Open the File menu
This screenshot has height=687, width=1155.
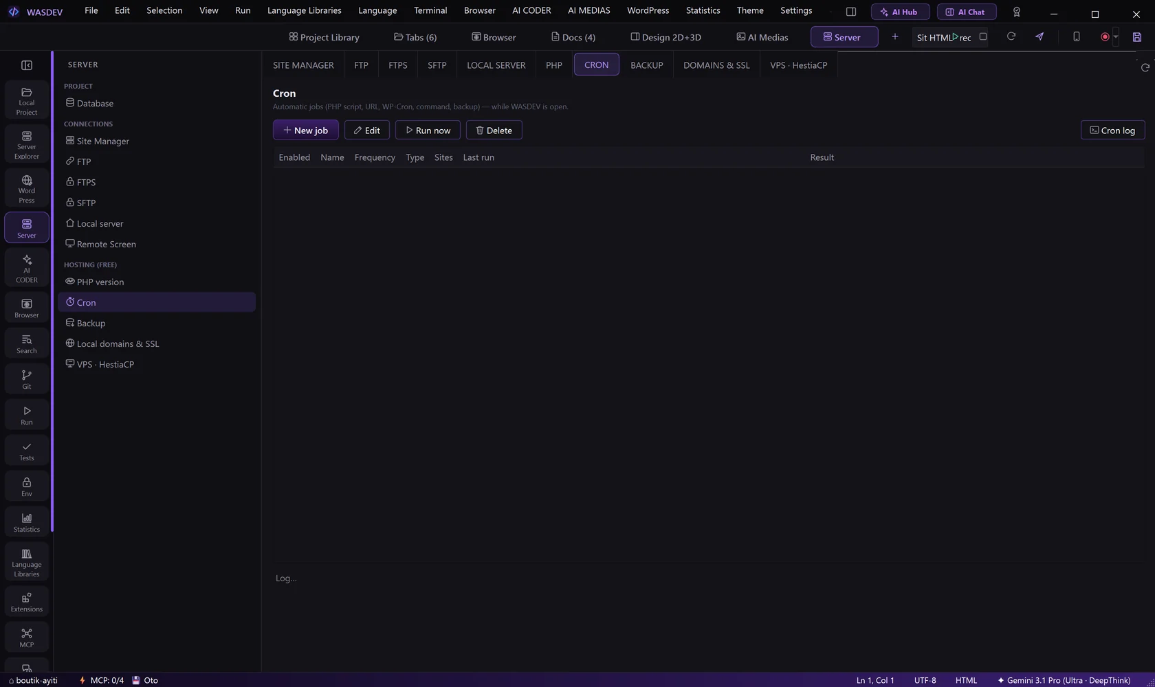click(x=91, y=10)
